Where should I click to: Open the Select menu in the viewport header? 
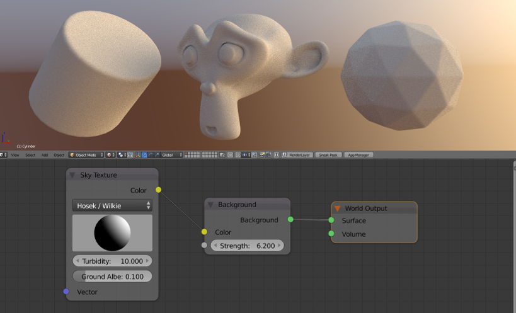click(x=30, y=155)
